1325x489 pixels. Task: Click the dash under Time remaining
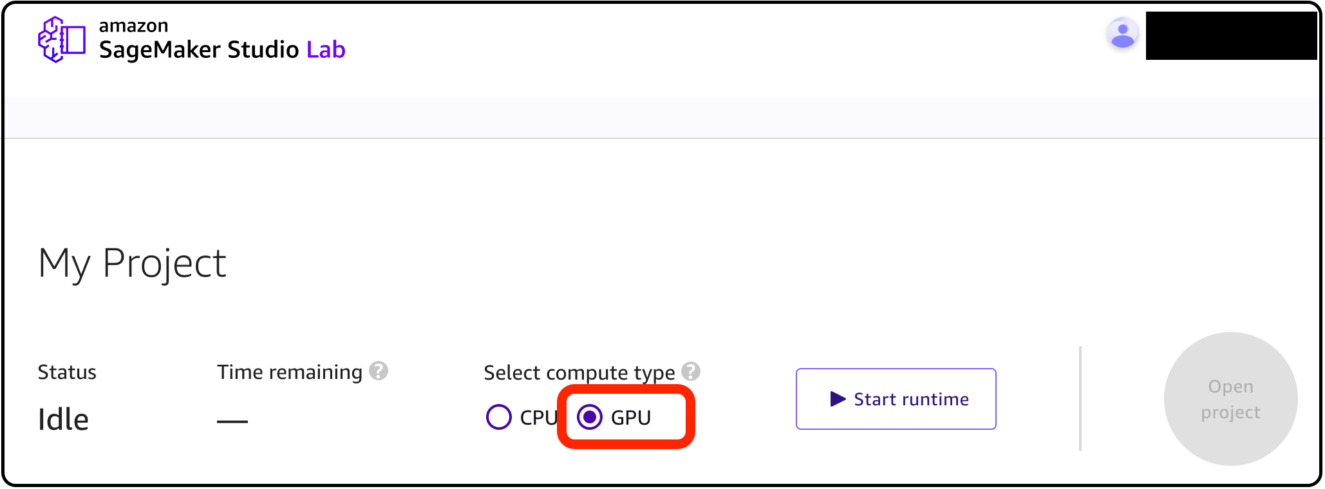[232, 421]
